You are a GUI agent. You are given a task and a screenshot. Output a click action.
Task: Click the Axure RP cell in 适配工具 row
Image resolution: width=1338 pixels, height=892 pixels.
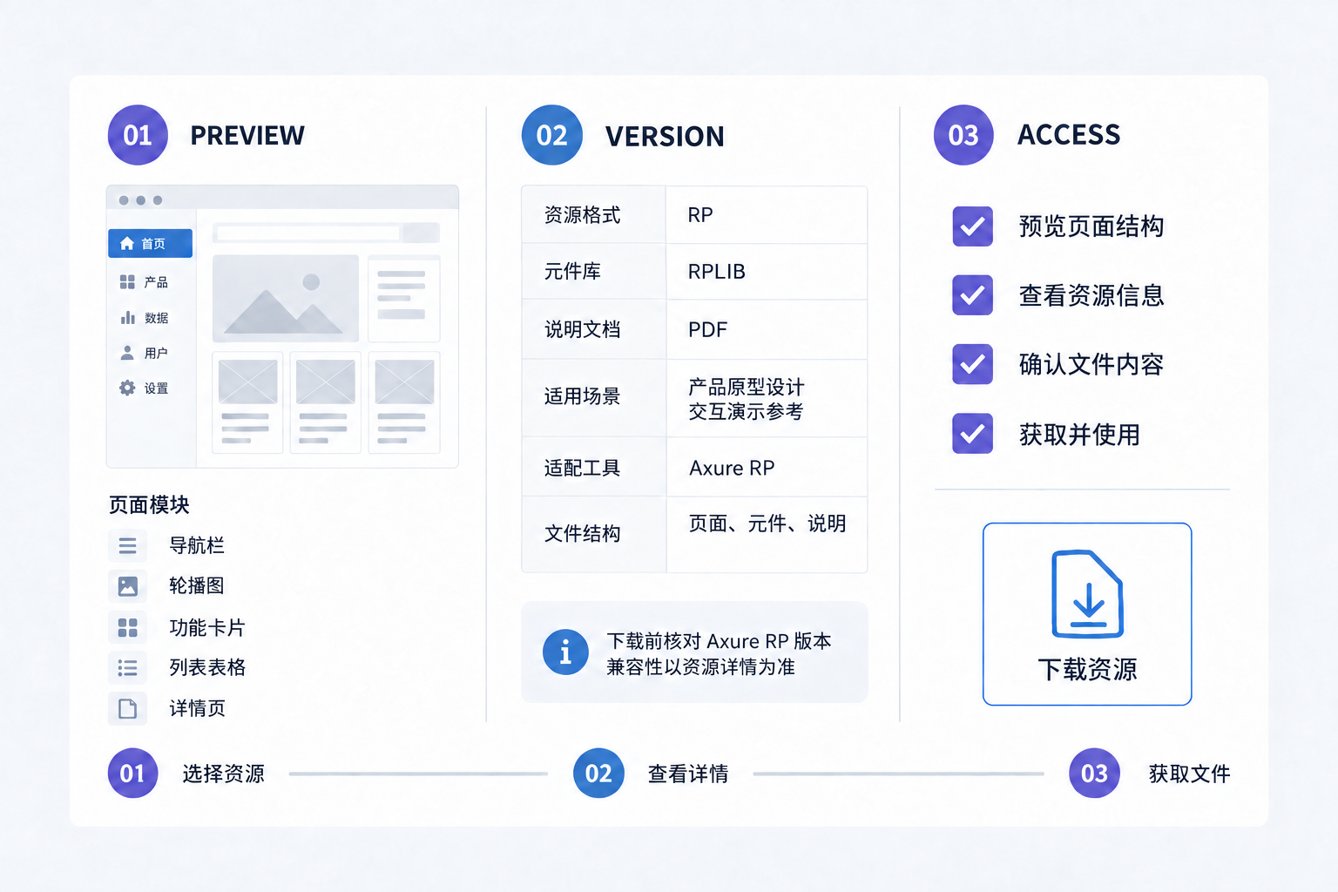[x=767, y=468]
